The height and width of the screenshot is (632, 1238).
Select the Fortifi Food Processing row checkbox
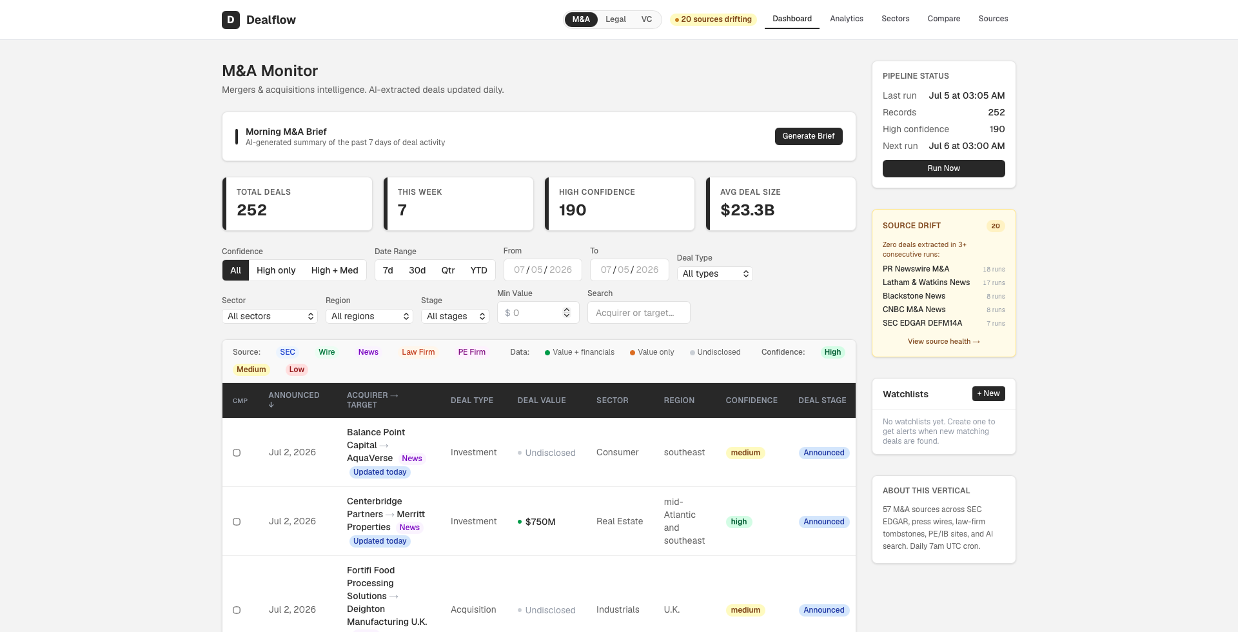(x=237, y=610)
